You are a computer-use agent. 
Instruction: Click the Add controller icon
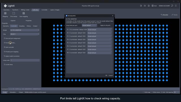5,47
